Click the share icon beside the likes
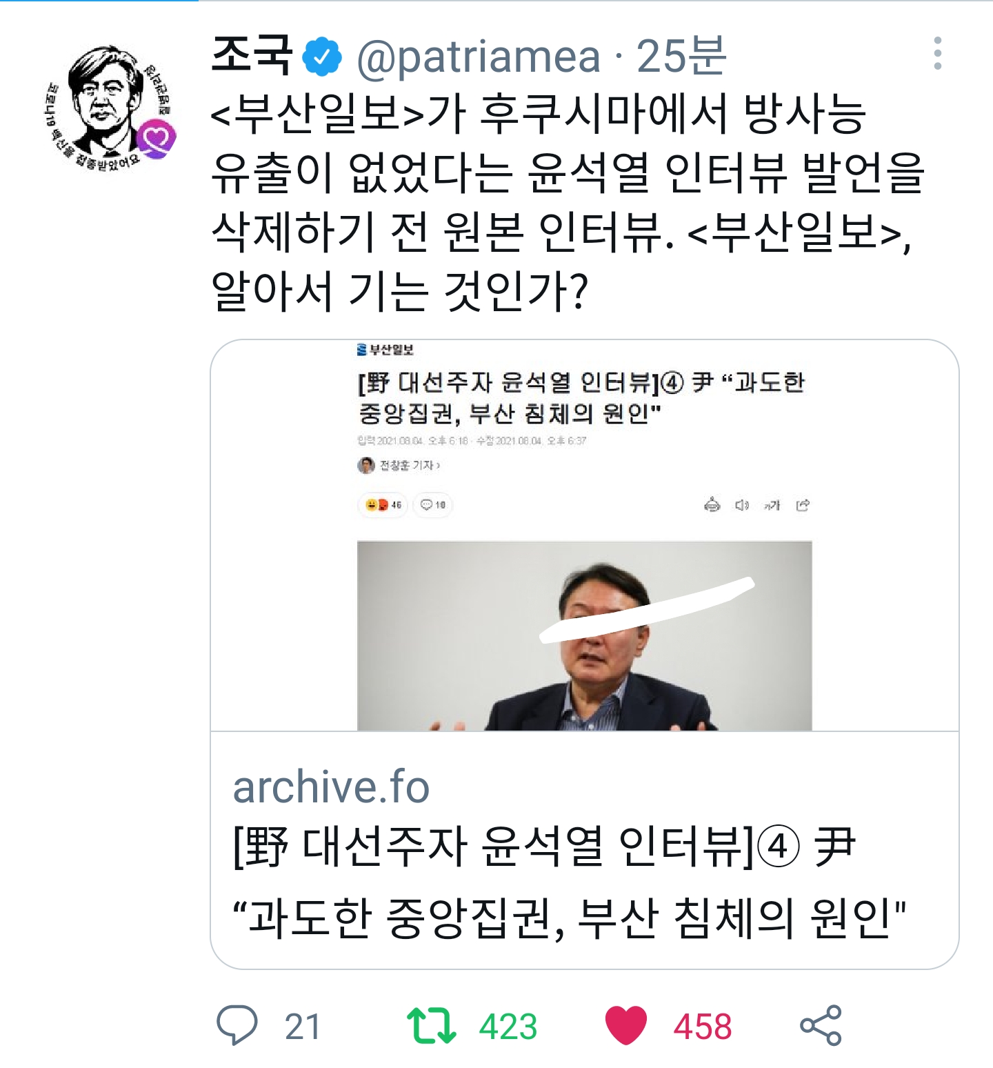The image size is (993, 1068). [821, 1025]
